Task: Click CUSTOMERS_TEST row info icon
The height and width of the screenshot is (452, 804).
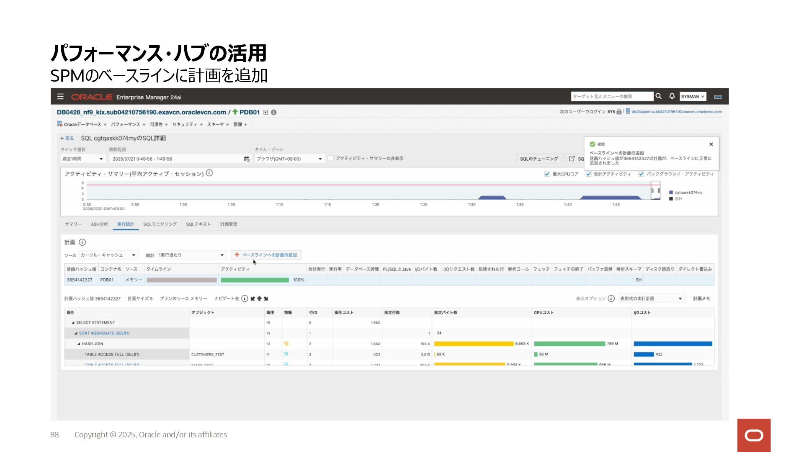Action: 286,354
